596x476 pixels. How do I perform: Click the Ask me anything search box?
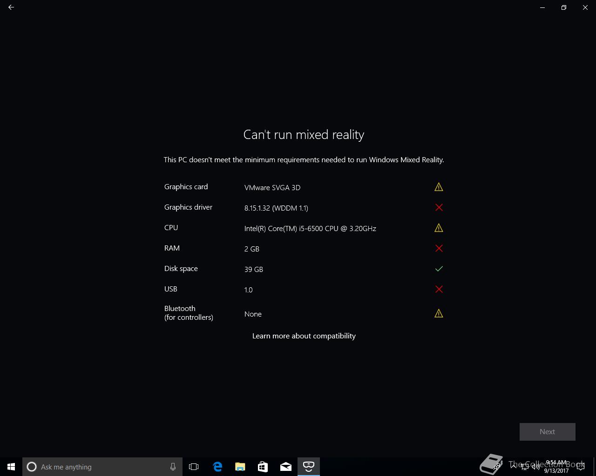[102, 467]
